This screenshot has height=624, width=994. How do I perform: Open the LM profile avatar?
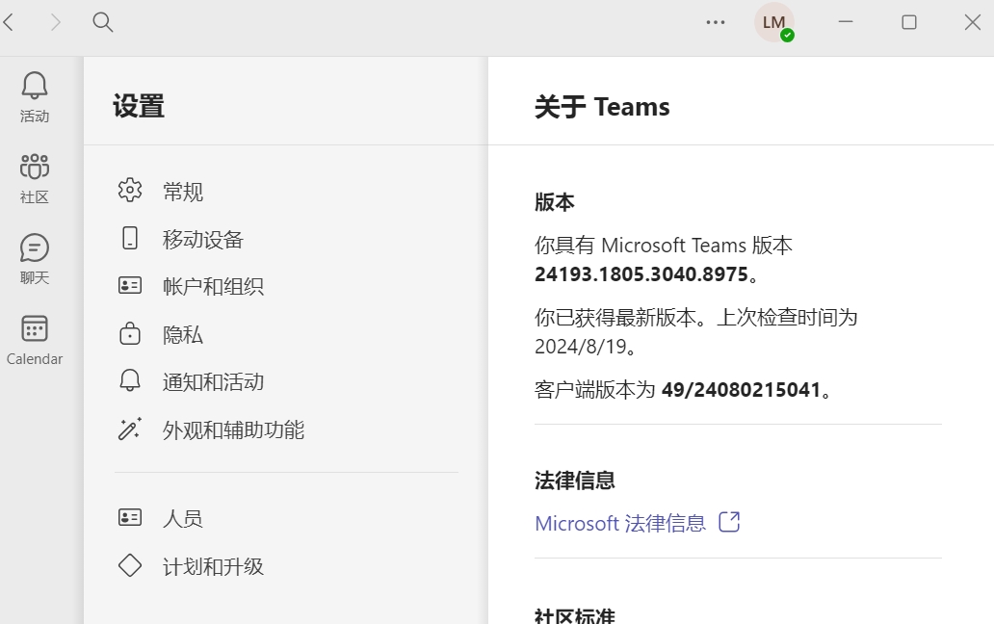774,23
